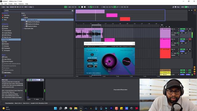Open the Neural Network Broad 2 dropdown
Viewport: 197px width, 111px height.
pos(92,60)
